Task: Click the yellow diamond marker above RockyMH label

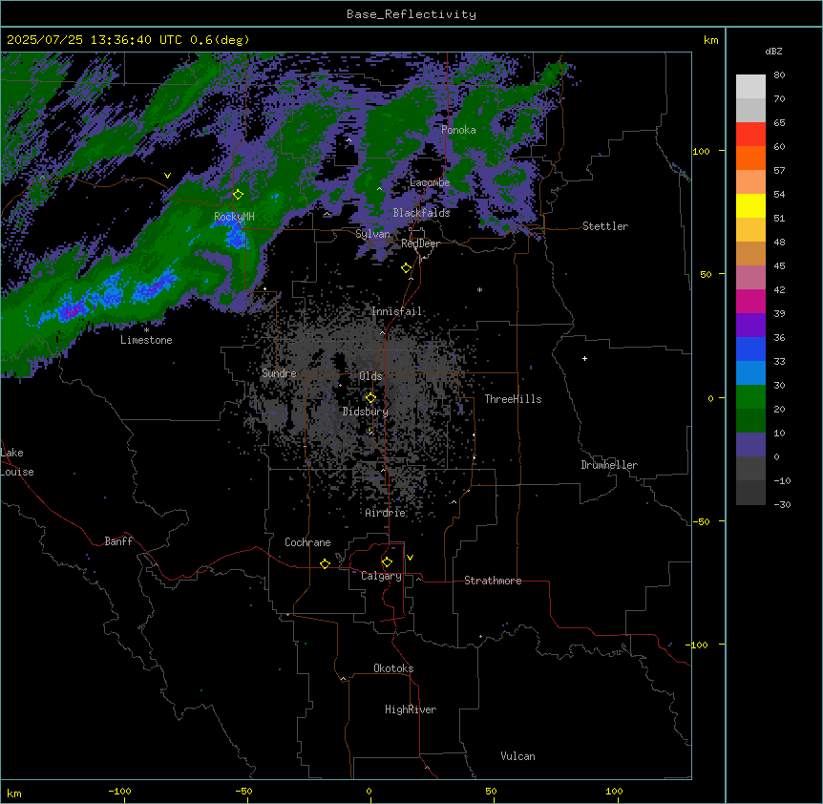Action: (x=238, y=195)
